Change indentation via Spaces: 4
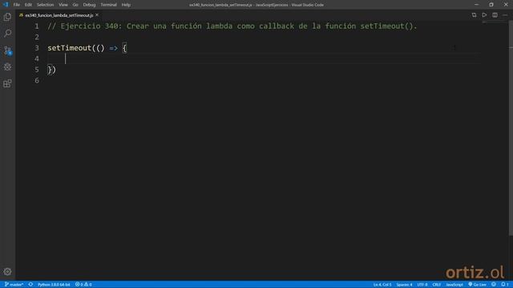Viewport: 513px width, 288px height. [x=404, y=285]
